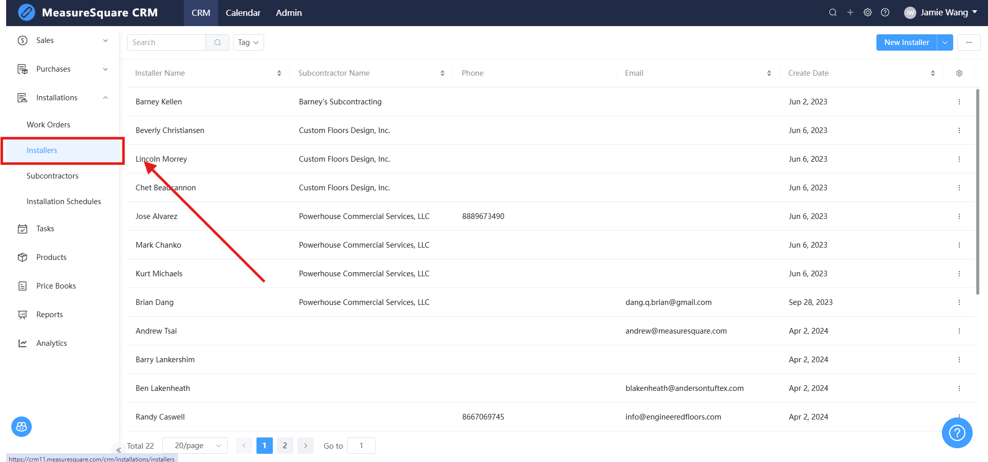Open row actions menu for Beverly Christiansen
The height and width of the screenshot is (462, 988).
click(959, 130)
